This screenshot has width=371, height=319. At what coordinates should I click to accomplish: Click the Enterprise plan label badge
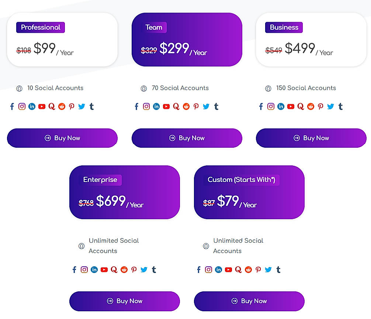pos(100,180)
